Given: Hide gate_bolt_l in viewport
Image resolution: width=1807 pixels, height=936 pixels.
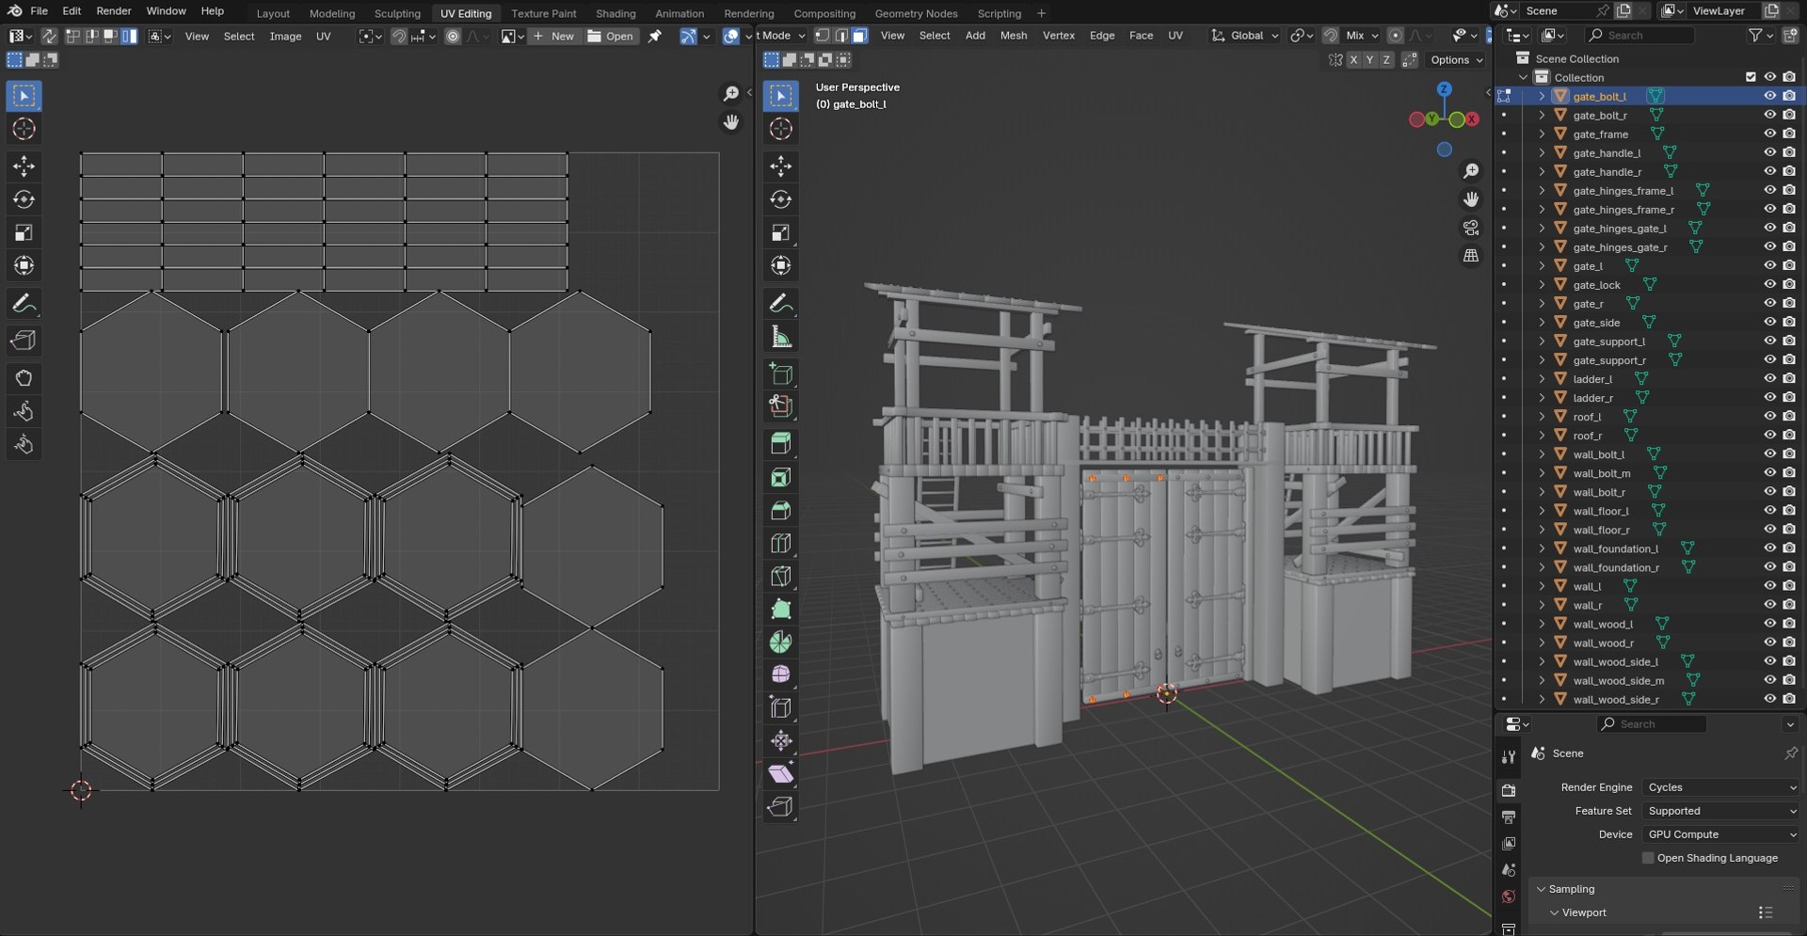Looking at the screenshot, I should tap(1769, 96).
